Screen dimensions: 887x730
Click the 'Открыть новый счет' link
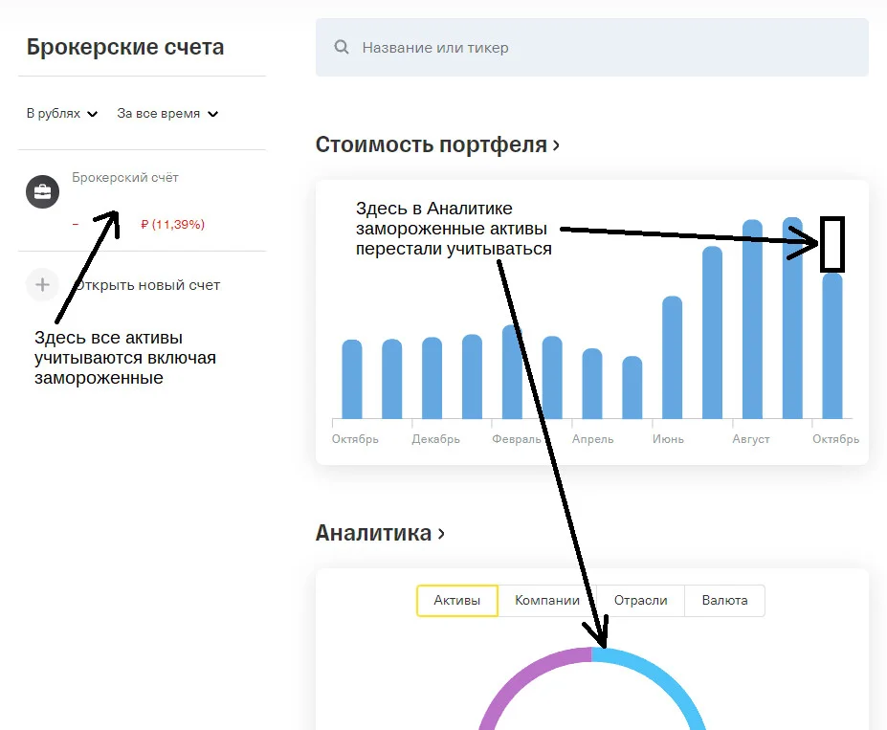coord(147,285)
